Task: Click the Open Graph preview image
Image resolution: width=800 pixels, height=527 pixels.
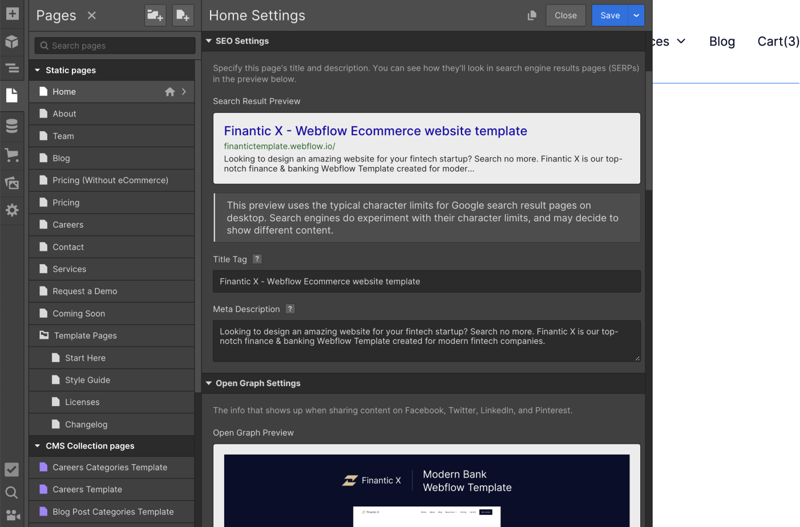Action: point(427,490)
